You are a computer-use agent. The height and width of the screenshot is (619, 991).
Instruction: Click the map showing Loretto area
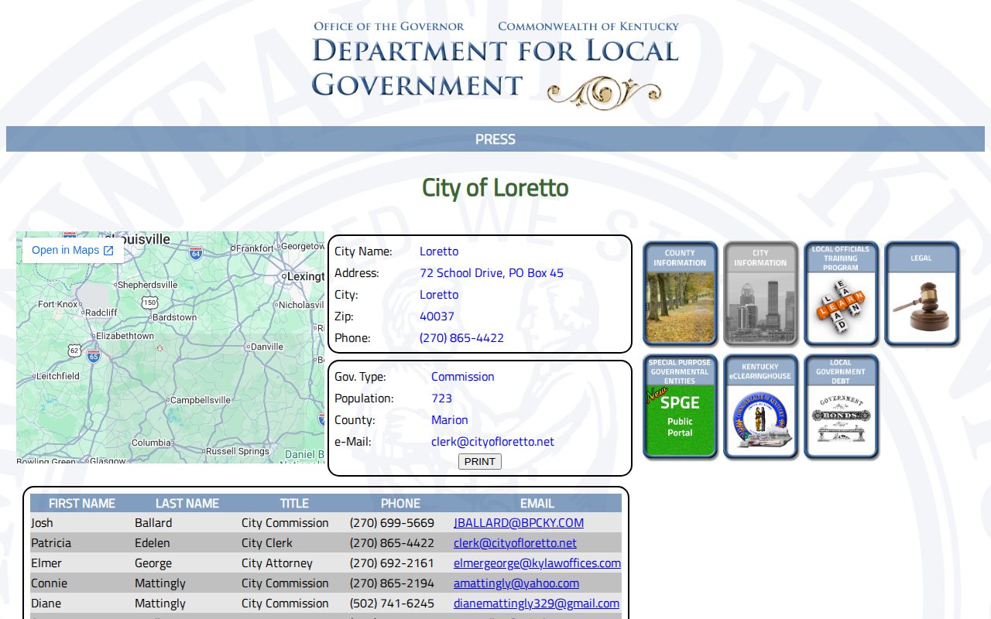click(x=170, y=347)
